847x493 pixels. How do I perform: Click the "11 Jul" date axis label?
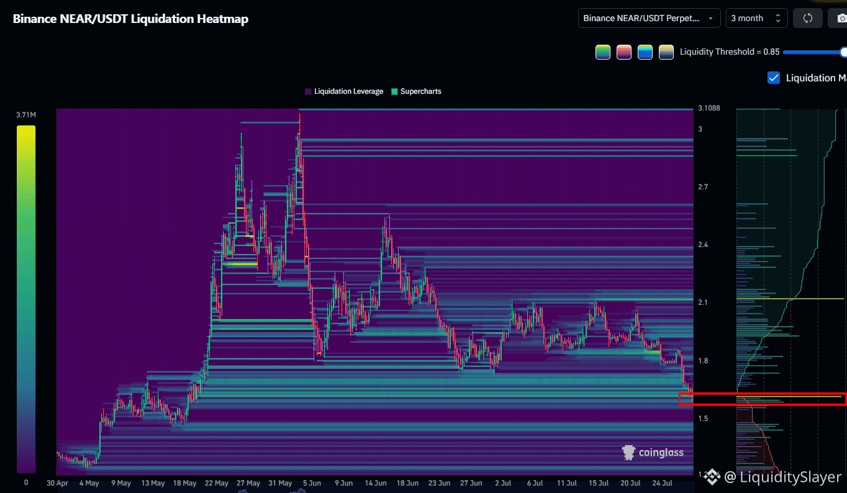(567, 483)
